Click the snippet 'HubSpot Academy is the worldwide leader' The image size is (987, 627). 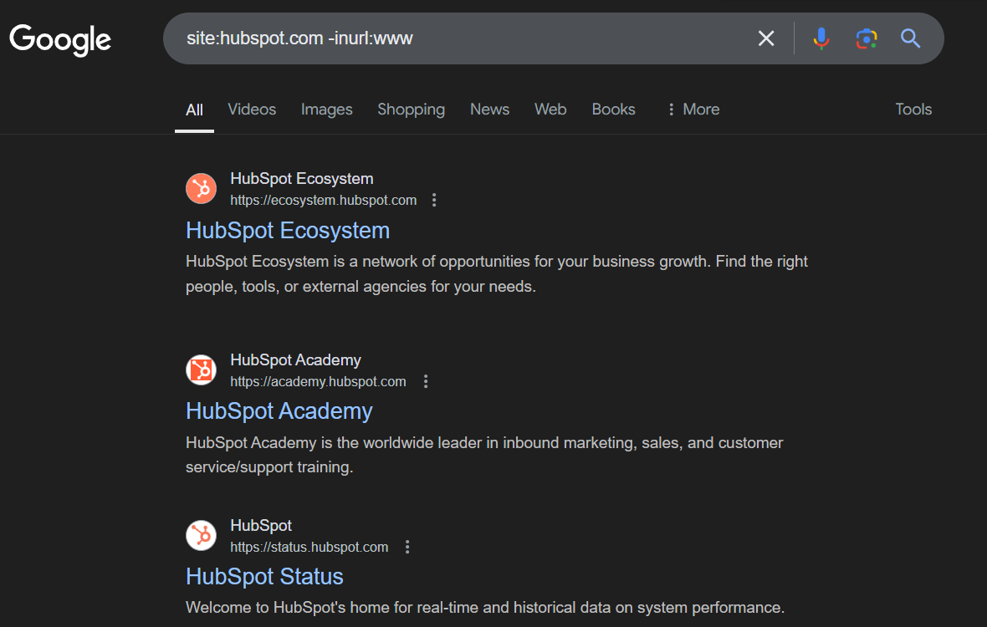(484, 455)
